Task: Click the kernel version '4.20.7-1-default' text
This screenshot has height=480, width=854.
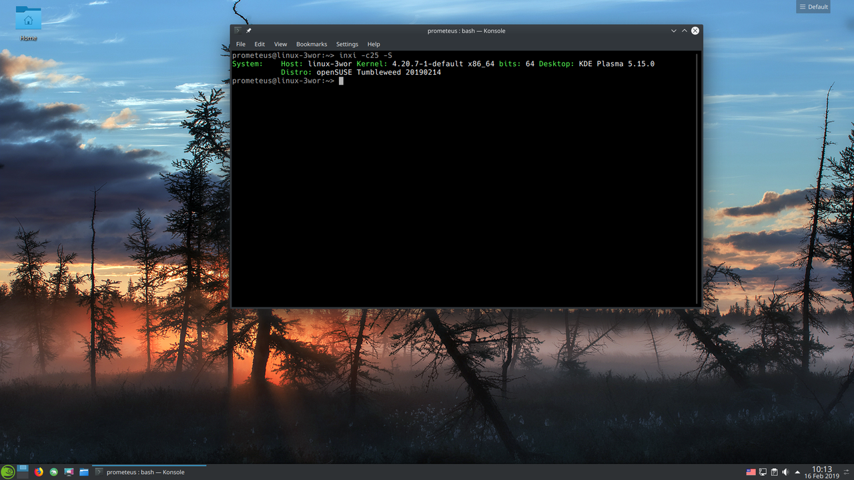Action: coord(428,64)
